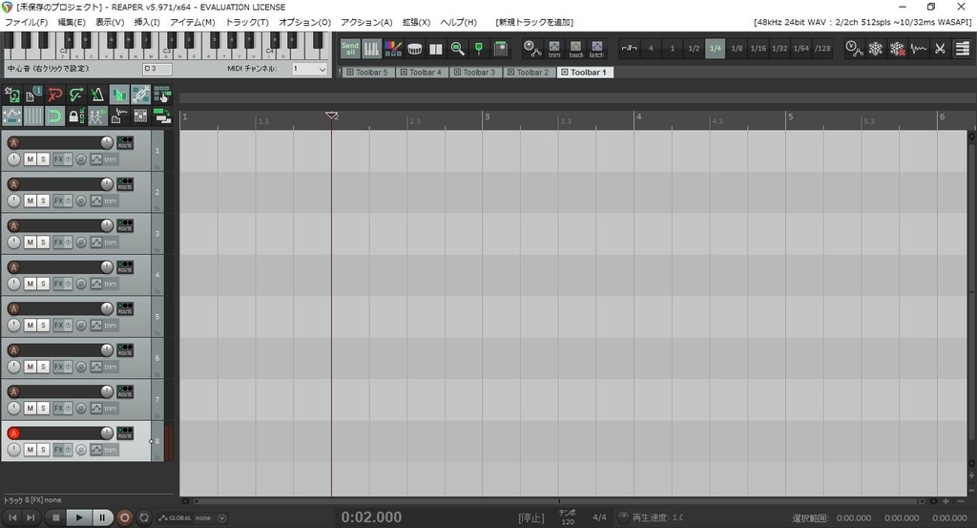Open FX chain on track 5
This screenshot has width=977, height=528.
tap(58, 326)
